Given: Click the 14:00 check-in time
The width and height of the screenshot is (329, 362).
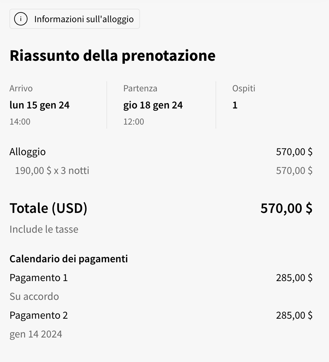Looking at the screenshot, I should (20, 121).
